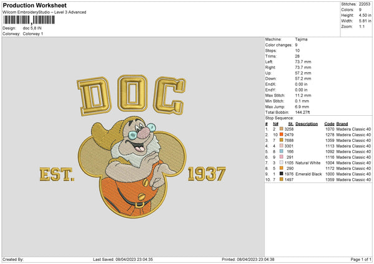Click the 'Right:' measurement label

coord(271,67)
